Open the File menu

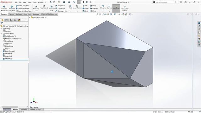coord(16,2)
